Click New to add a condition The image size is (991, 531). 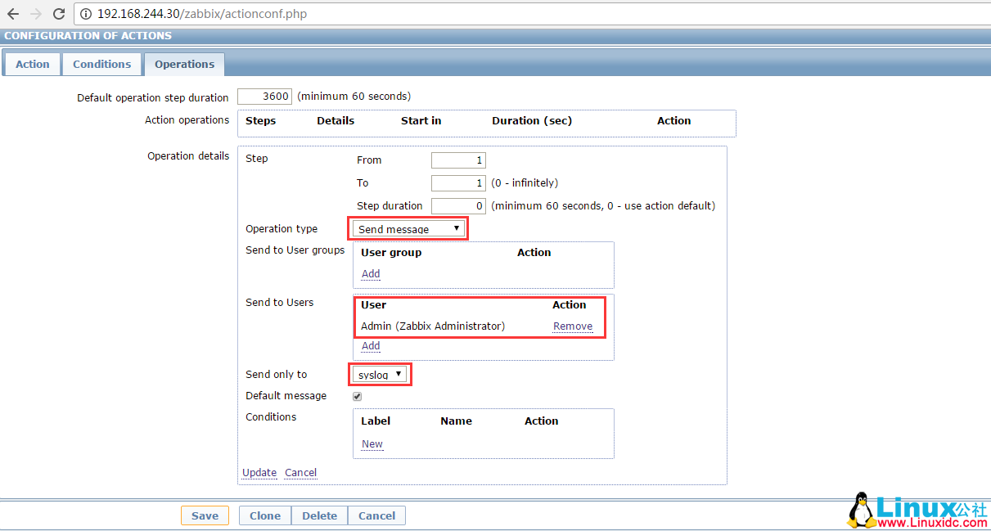[x=372, y=443]
